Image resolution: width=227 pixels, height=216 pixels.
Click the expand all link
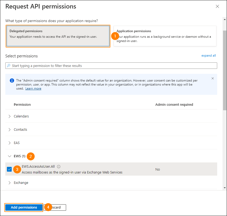(x=208, y=56)
